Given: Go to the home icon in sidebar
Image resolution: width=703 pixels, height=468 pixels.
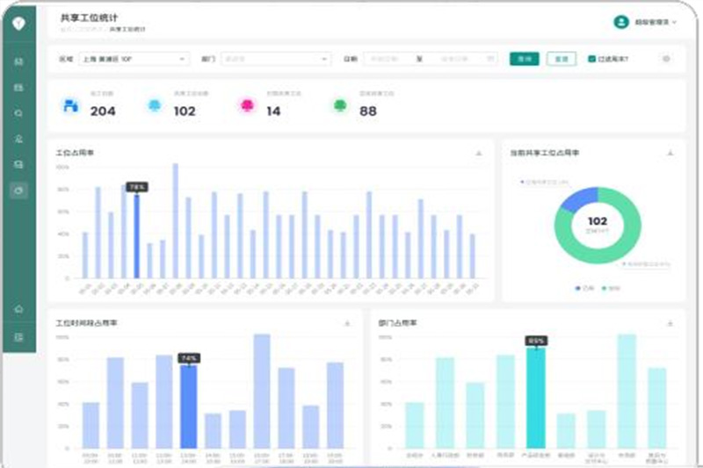Looking at the screenshot, I should (x=18, y=309).
